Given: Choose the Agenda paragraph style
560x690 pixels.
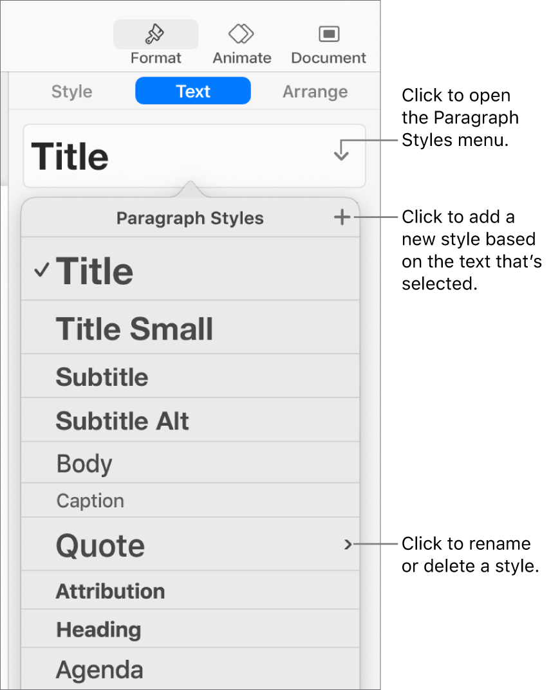Looking at the screenshot, I should click(x=99, y=670).
